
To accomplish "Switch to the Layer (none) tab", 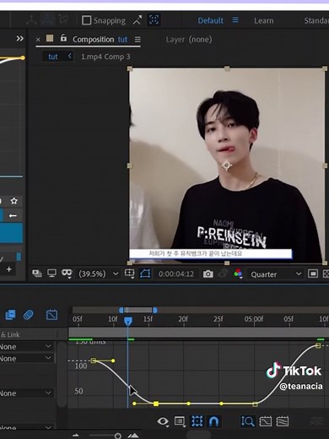I will 189,40.
